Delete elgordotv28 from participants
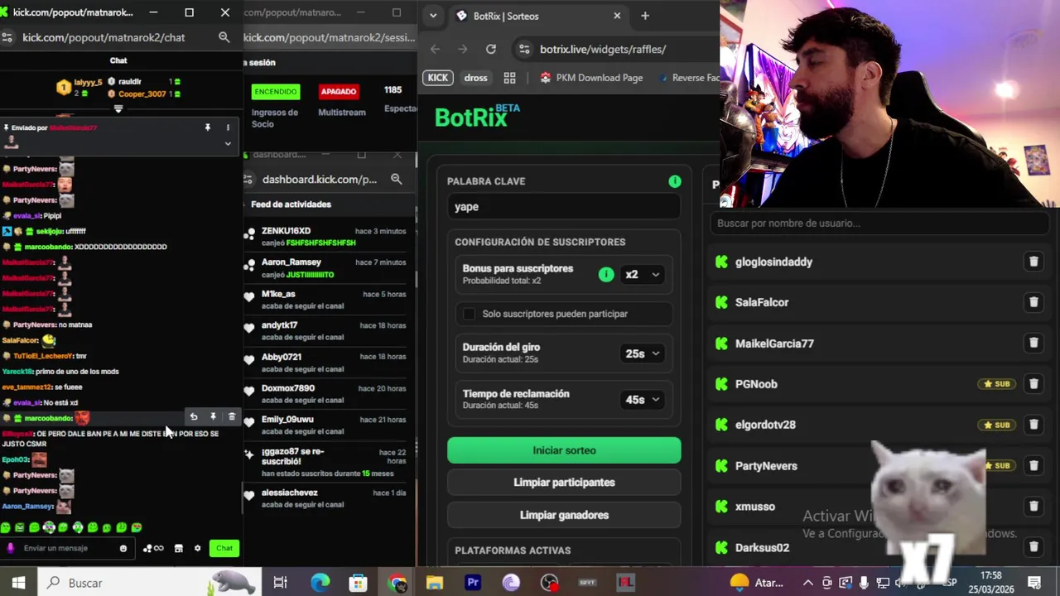Screen dimensions: 1060x596 [x=1033, y=425]
